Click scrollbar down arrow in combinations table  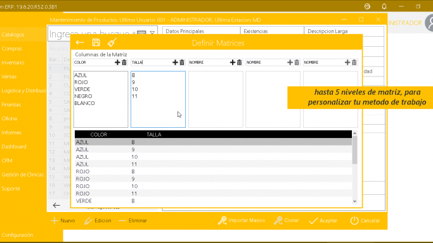(x=355, y=201)
